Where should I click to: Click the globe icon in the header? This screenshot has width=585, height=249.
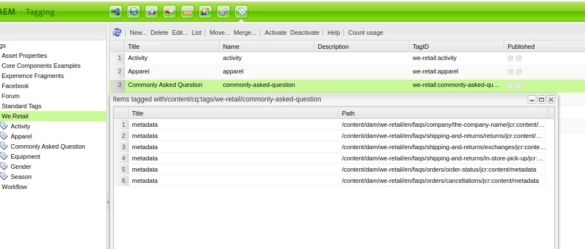134,12
